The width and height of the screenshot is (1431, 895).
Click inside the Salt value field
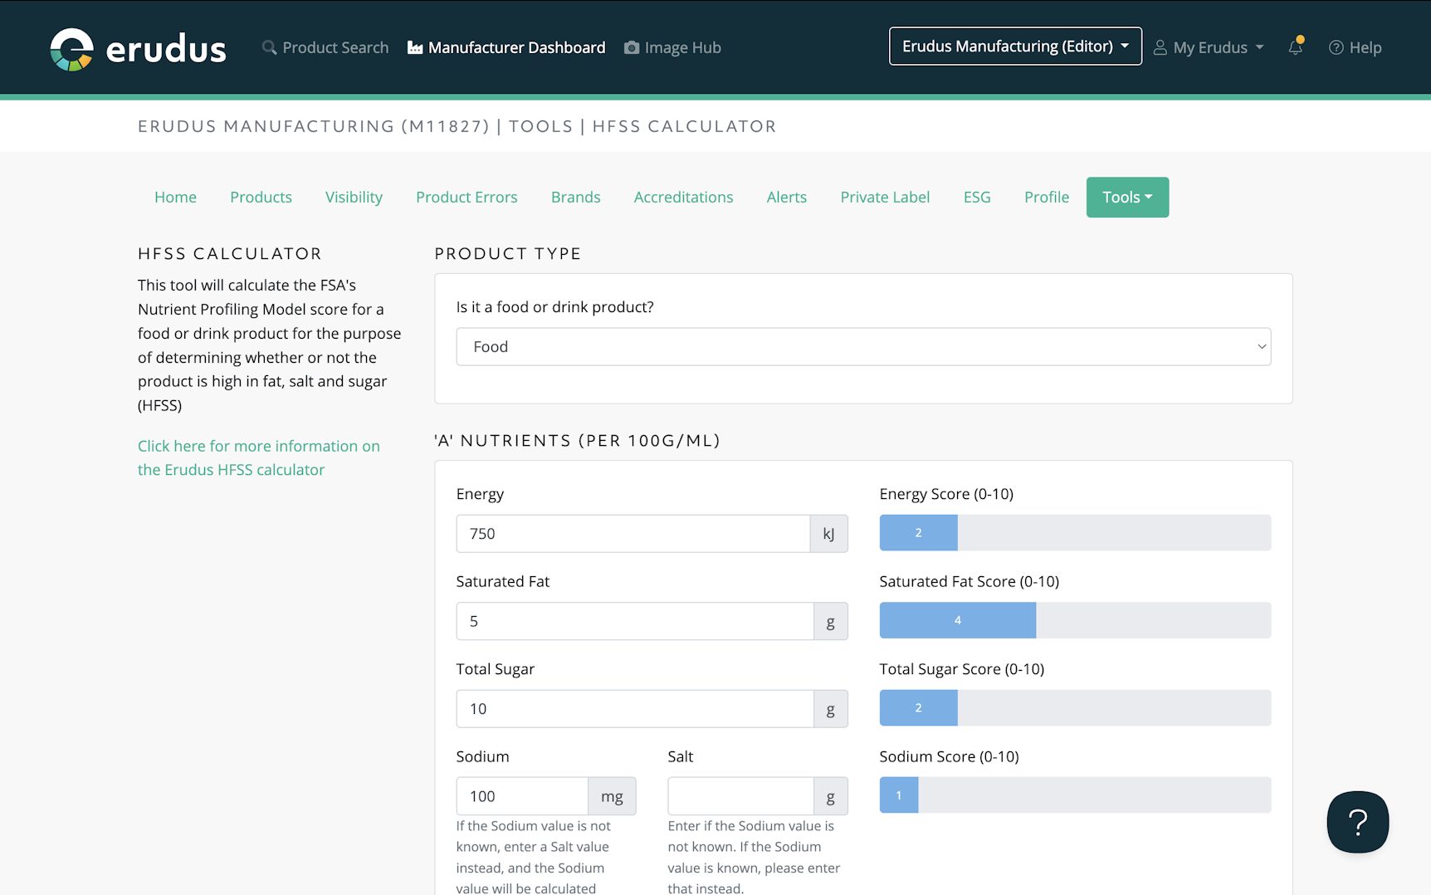tap(740, 795)
